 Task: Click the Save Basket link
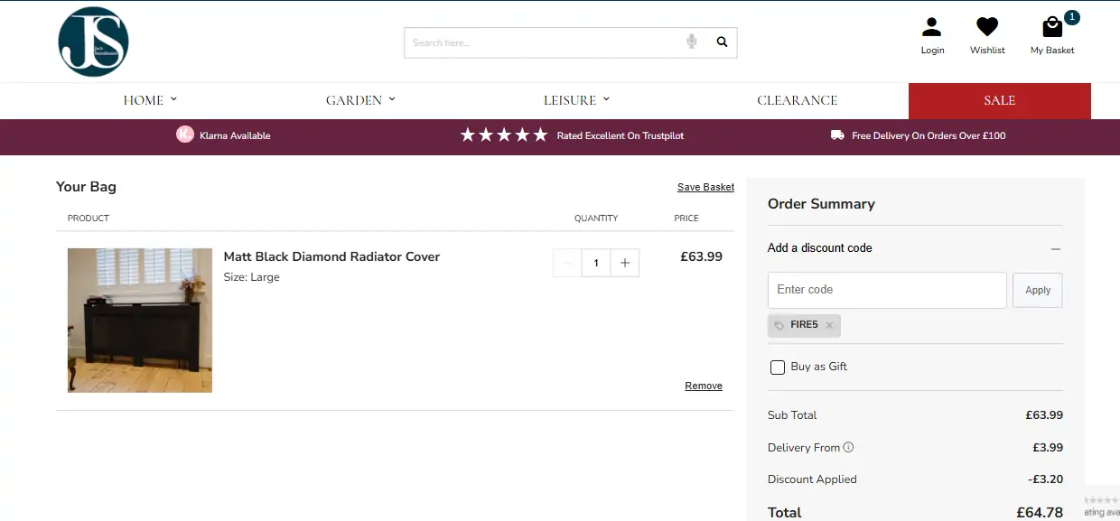click(705, 187)
